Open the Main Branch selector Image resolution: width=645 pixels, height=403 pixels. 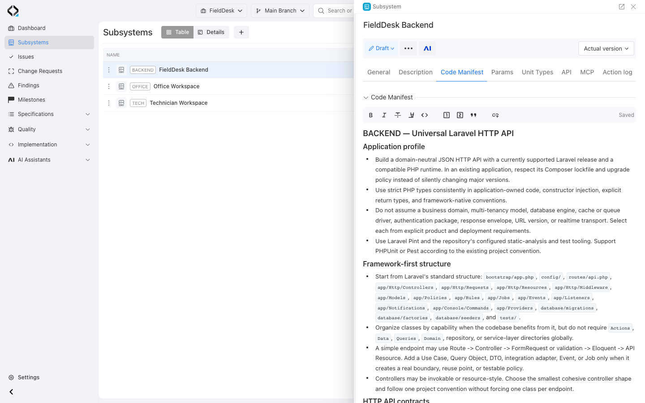pyautogui.click(x=280, y=11)
